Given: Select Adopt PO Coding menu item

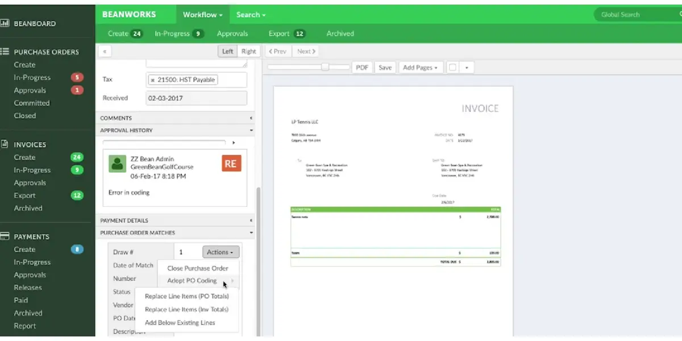Looking at the screenshot, I should 198,281.
